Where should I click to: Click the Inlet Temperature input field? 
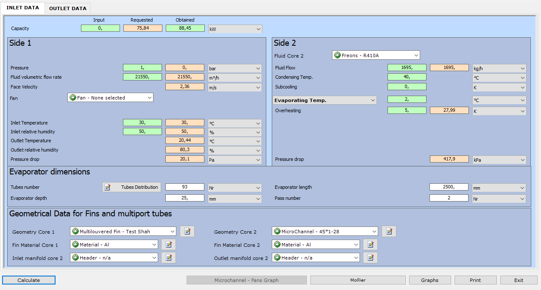[142, 123]
